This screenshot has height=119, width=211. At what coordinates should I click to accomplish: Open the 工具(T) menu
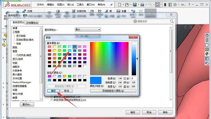[x=80, y=5]
